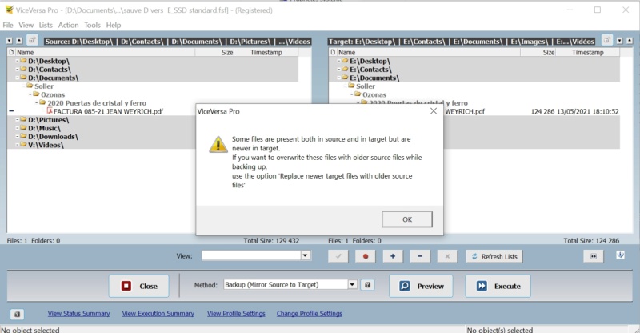Sort source list by Size column header
Screen dimensions: 640x333
(x=214, y=52)
